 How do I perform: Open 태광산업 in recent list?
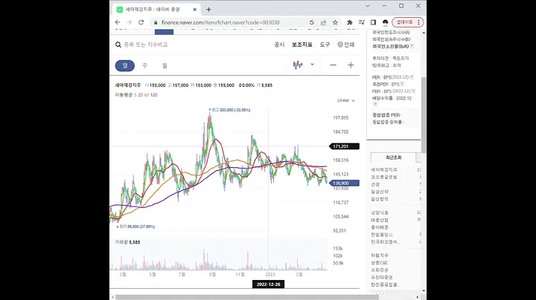tap(380, 220)
